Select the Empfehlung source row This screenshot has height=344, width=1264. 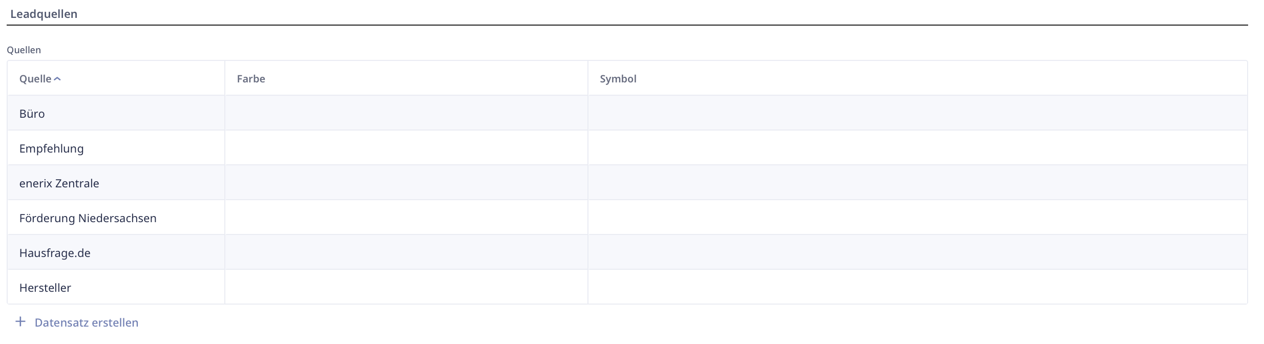tap(51, 148)
